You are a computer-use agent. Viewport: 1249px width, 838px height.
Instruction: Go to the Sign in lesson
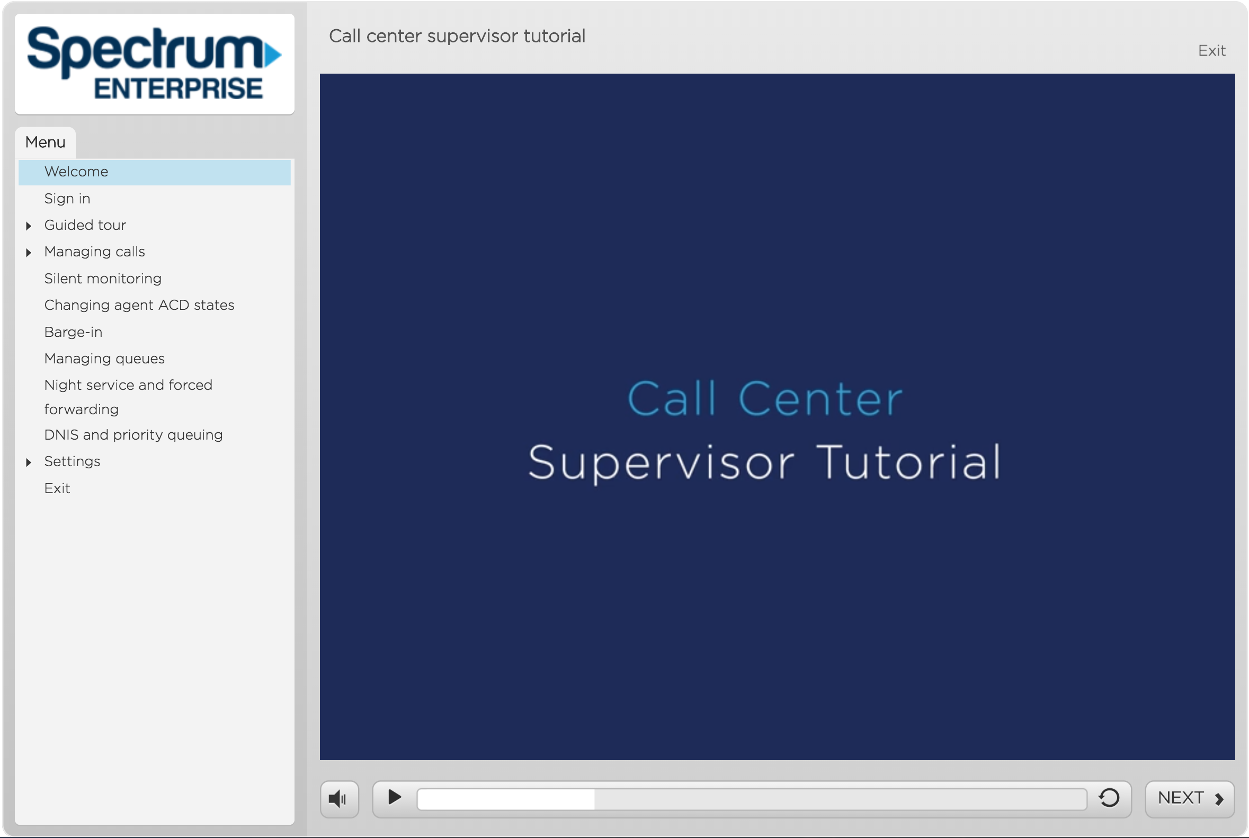[67, 198]
